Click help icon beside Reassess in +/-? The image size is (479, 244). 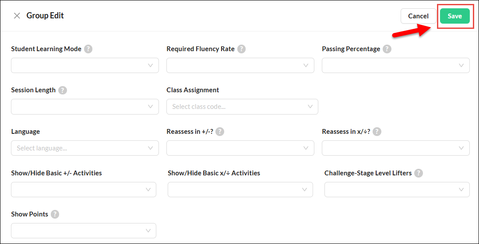pos(220,132)
